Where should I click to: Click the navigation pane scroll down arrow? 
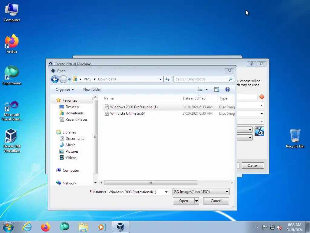click(95, 183)
